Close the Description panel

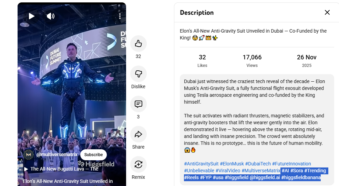[x=327, y=12]
